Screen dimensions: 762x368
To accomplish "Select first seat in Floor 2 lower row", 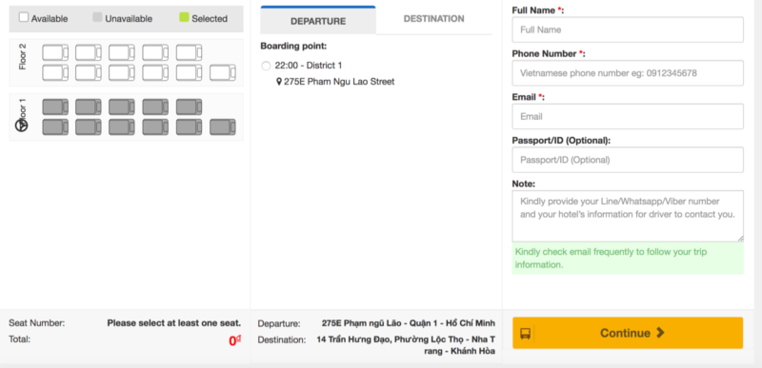I will [55, 72].
